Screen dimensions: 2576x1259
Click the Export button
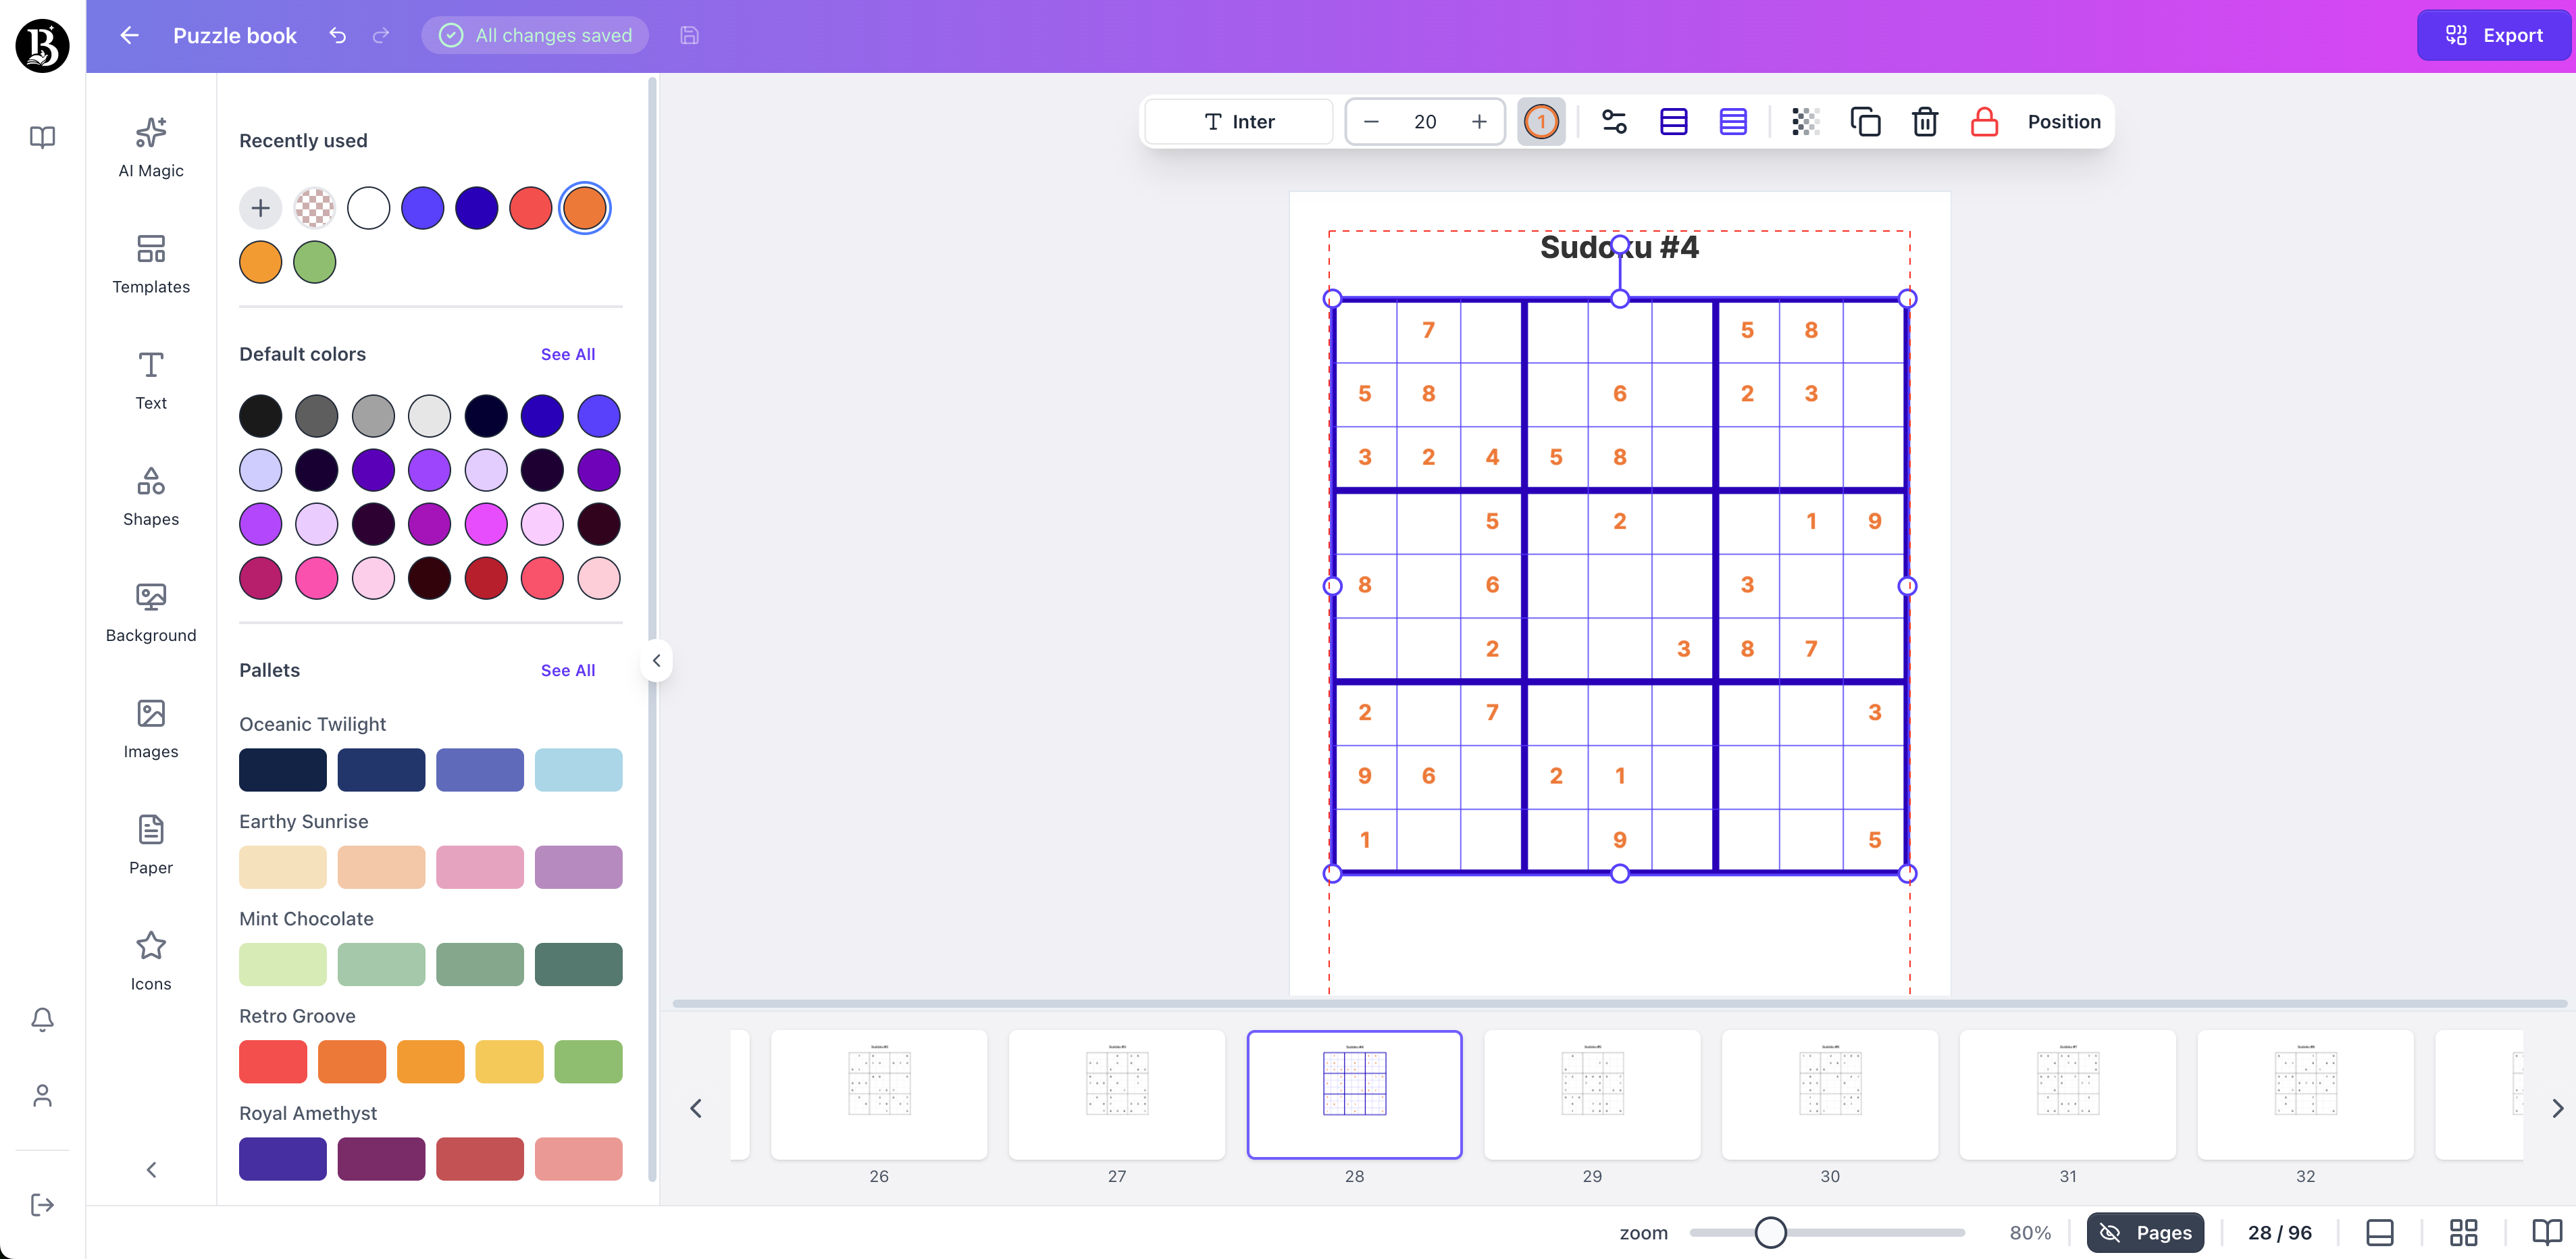pyautogui.click(x=2494, y=35)
